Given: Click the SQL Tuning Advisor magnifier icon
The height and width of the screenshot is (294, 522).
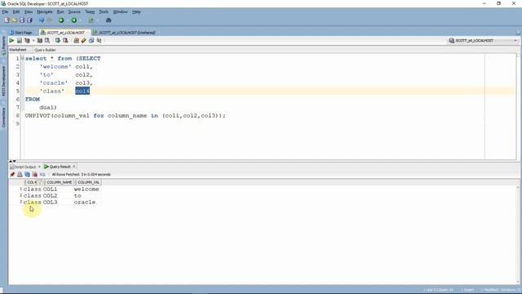Looking at the screenshot, I should coord(47,41).
